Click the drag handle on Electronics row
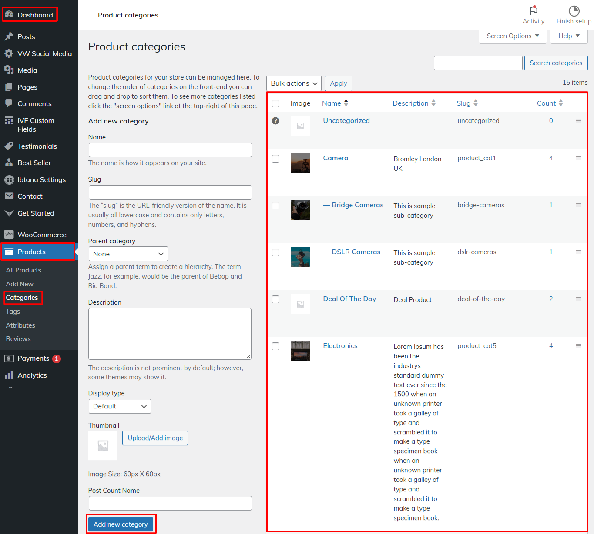Screen dimensions: 594x534 pos(578,346)
